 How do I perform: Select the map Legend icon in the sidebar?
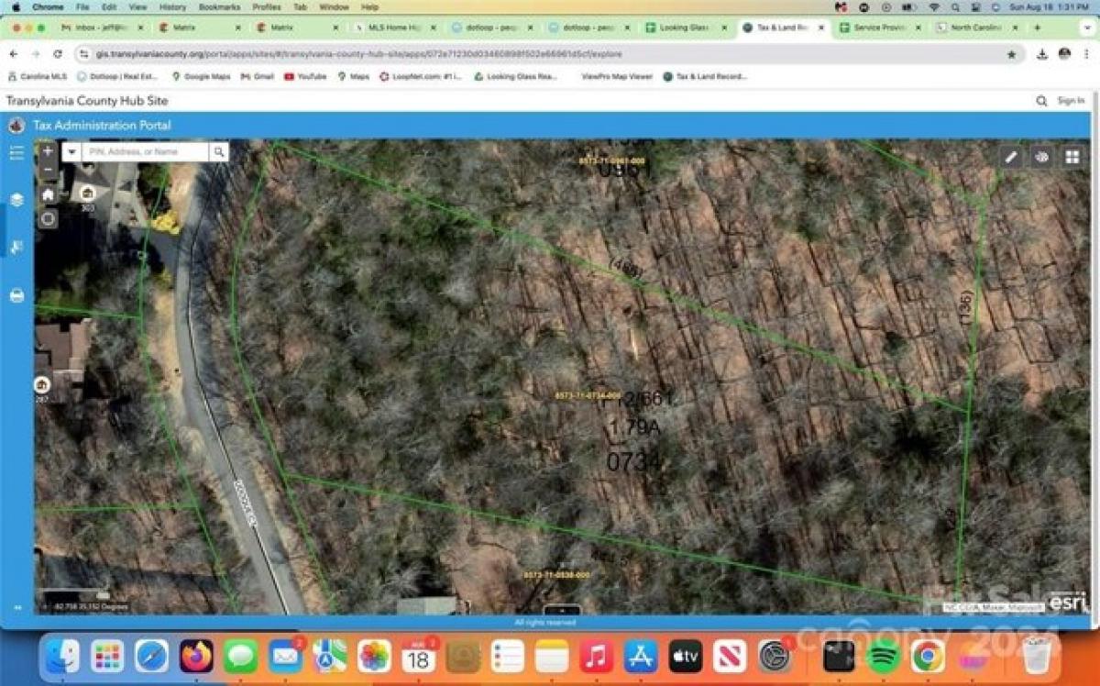pyautogui.click(x=16, y=152)
